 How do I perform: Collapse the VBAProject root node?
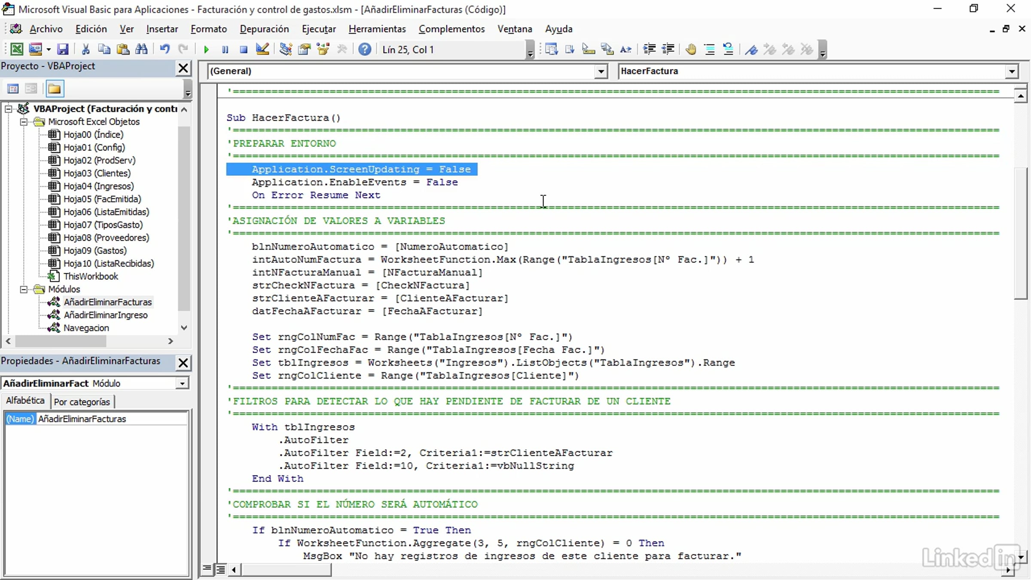click(8, 109)
